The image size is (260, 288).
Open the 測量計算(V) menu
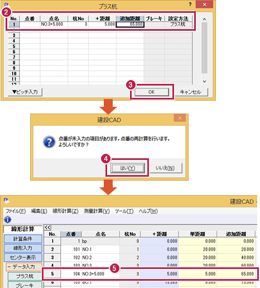point(97,211)
